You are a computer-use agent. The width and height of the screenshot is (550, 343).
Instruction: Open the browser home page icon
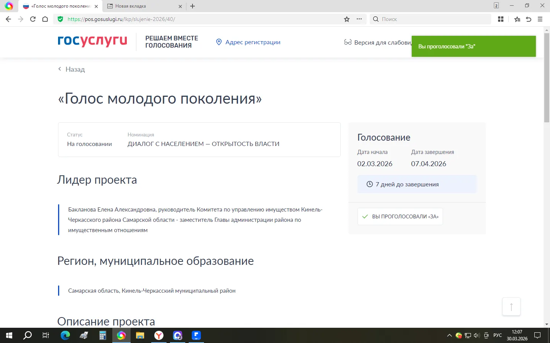tap(45, 19)
